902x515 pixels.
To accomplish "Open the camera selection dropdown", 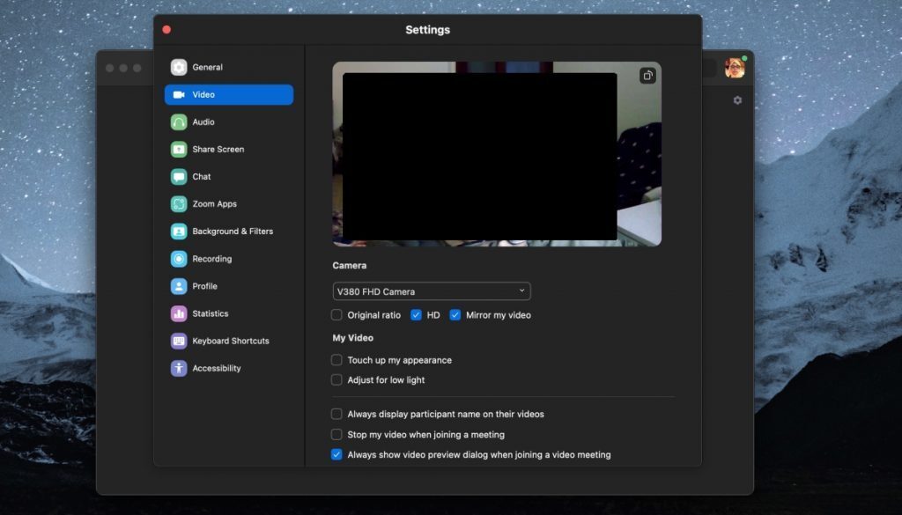I will pos(432,291).
